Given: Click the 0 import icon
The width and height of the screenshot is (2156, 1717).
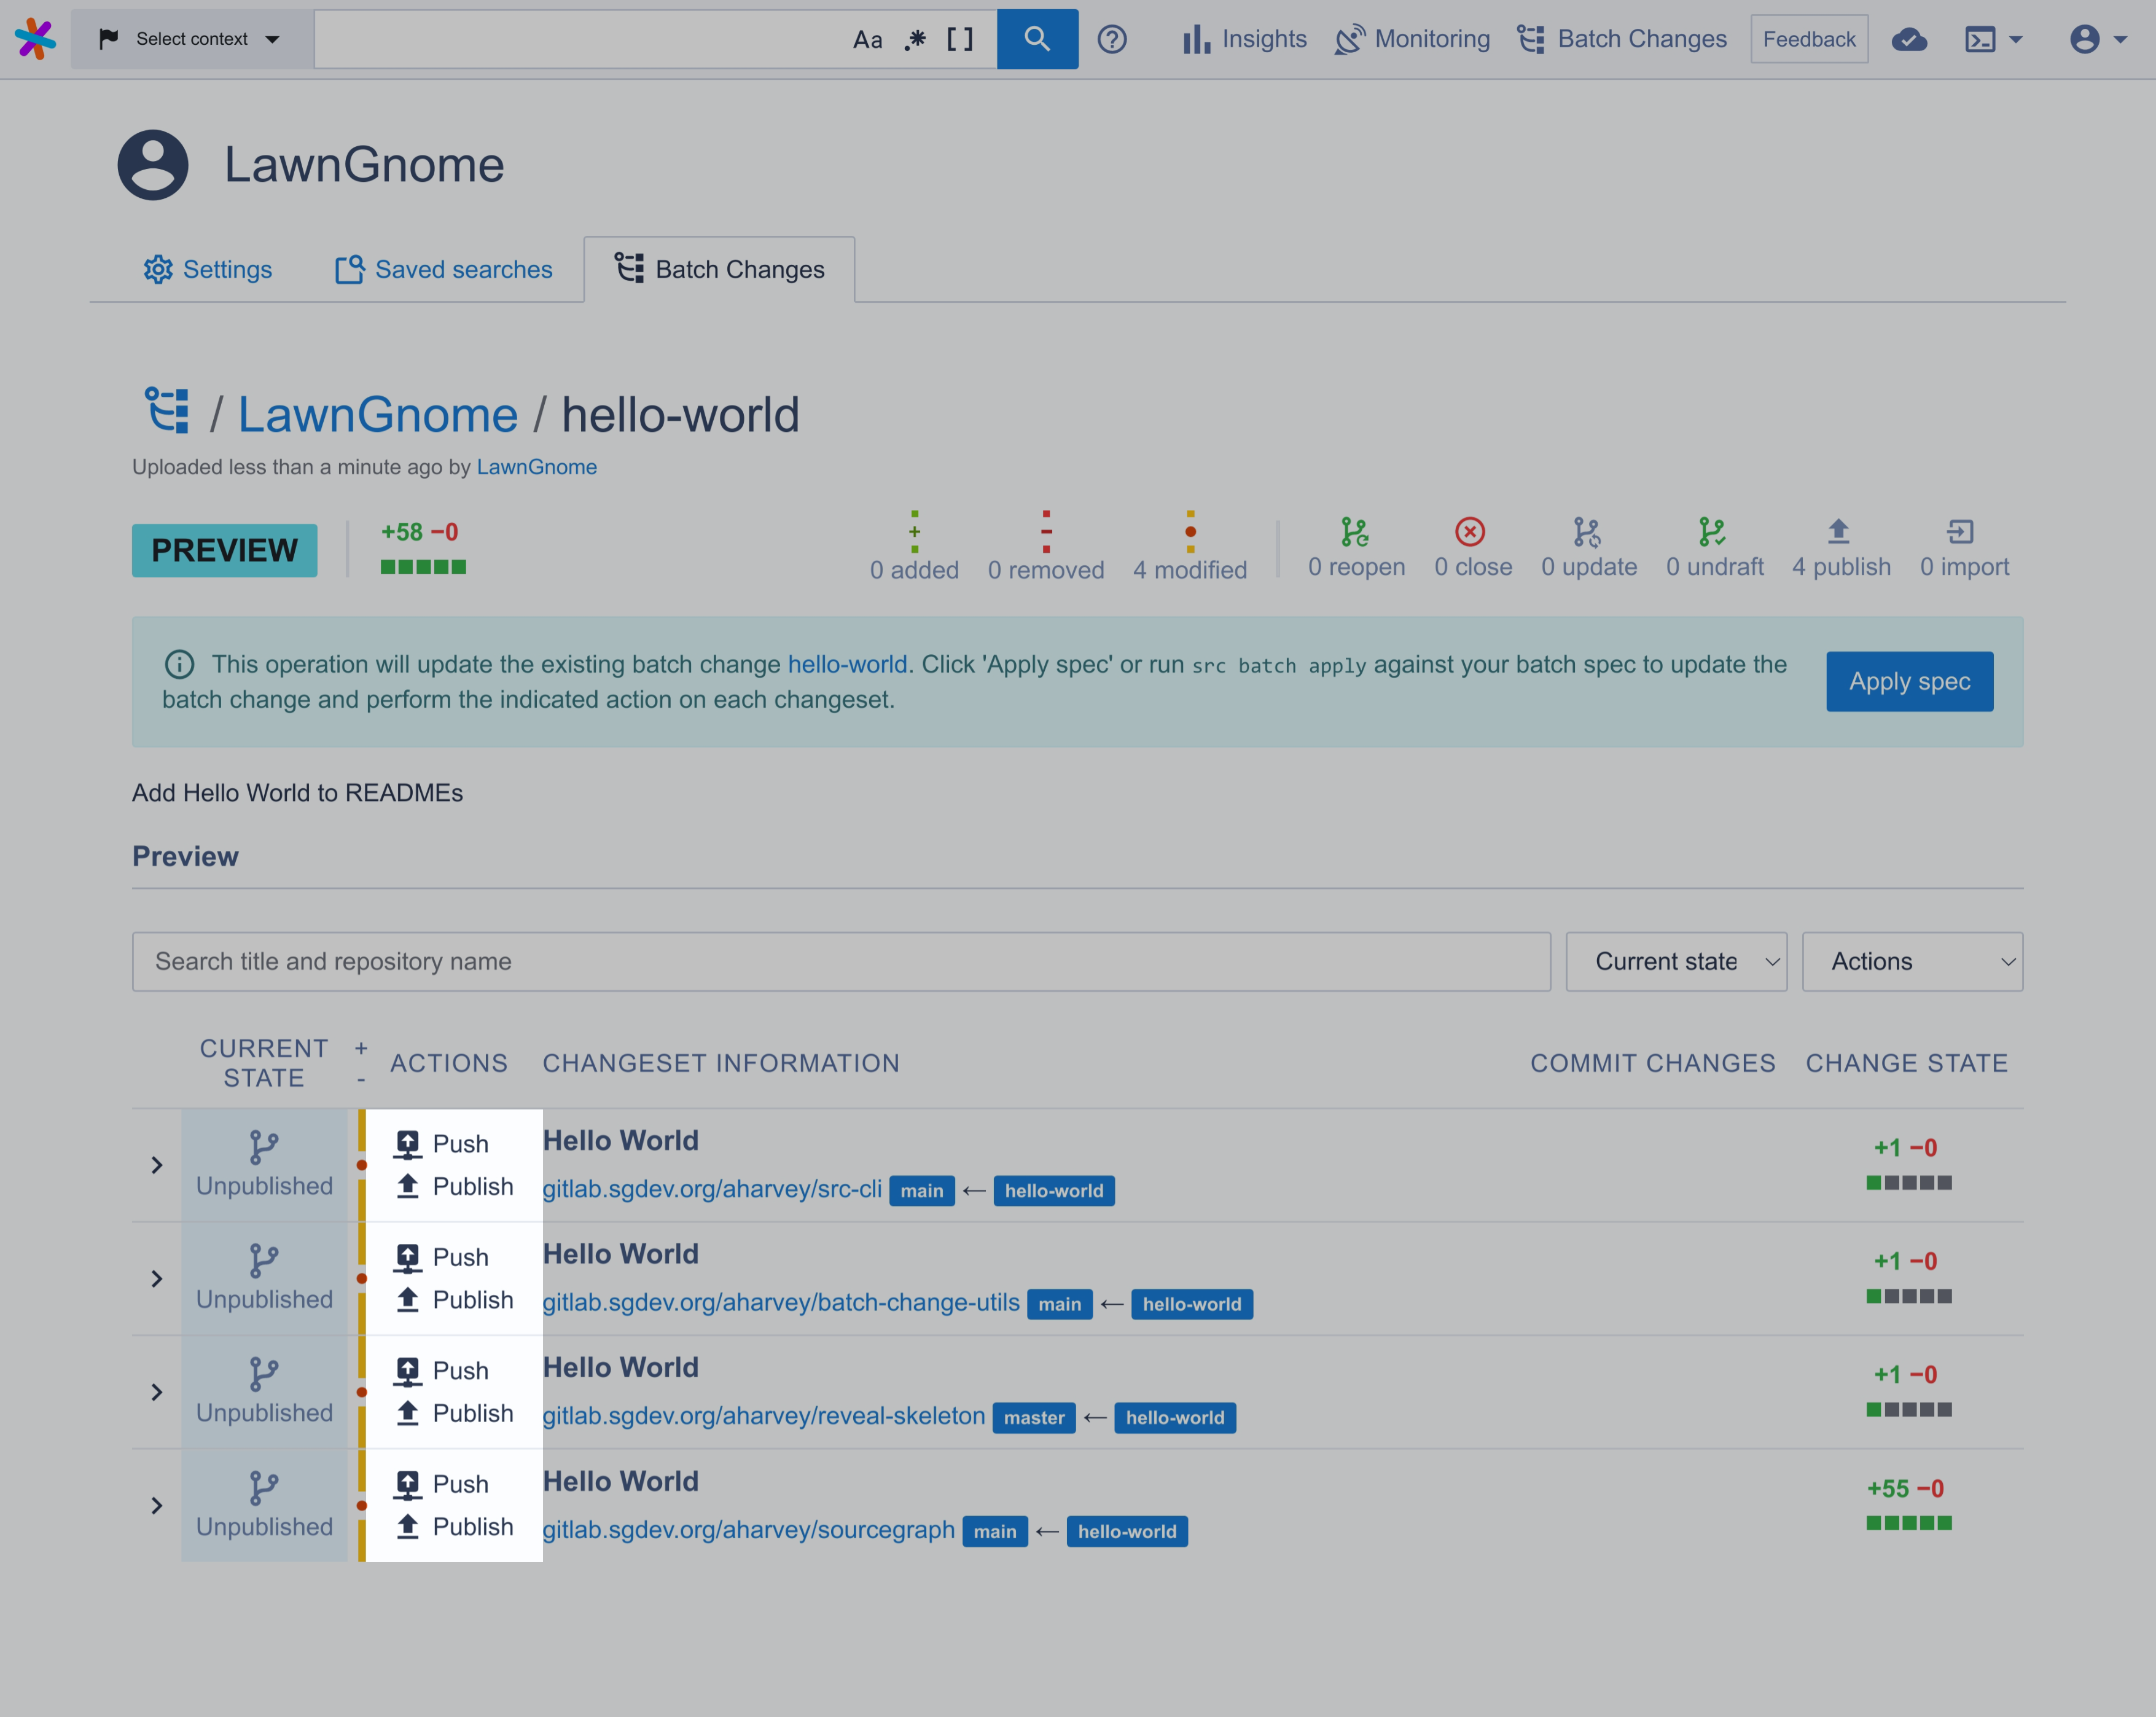Looking at the screenshot, I should (1961, 531).
